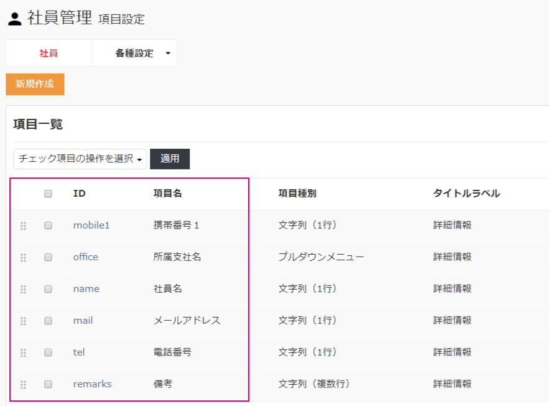Image resolution: width=549 pixels, height=406 pixels.
Task: Open the office item ID link
Action: tap(86, 257)
